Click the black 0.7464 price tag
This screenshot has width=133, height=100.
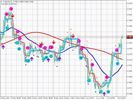click(x=130, y=38)
